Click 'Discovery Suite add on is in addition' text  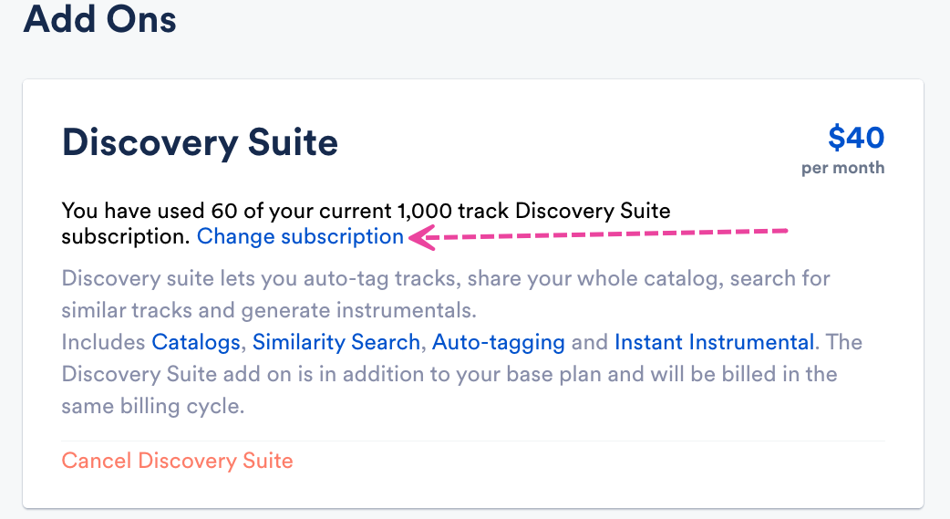[274, 375]
